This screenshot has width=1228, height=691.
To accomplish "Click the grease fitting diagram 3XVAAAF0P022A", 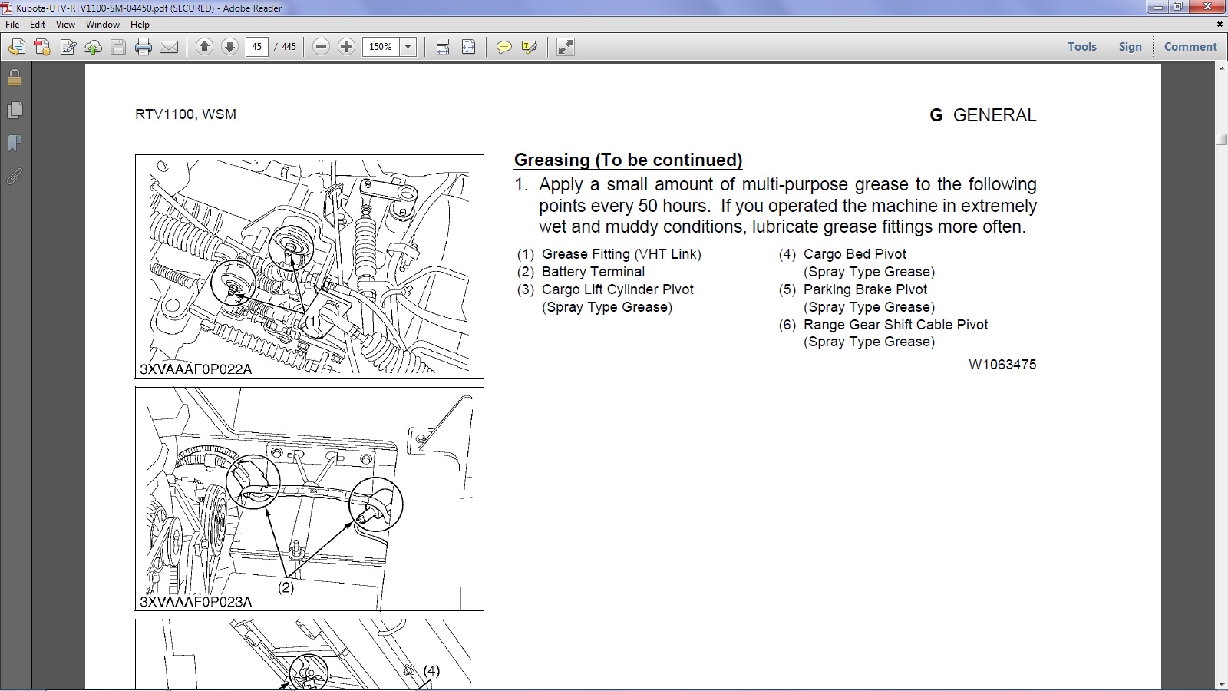I will coord(309,266).
